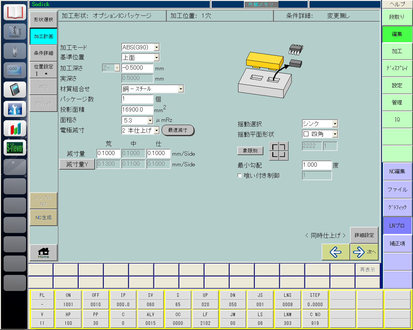Click the 外部メモリ header label
The width and height of the screenshot is (413, 330).
(261, 5)
